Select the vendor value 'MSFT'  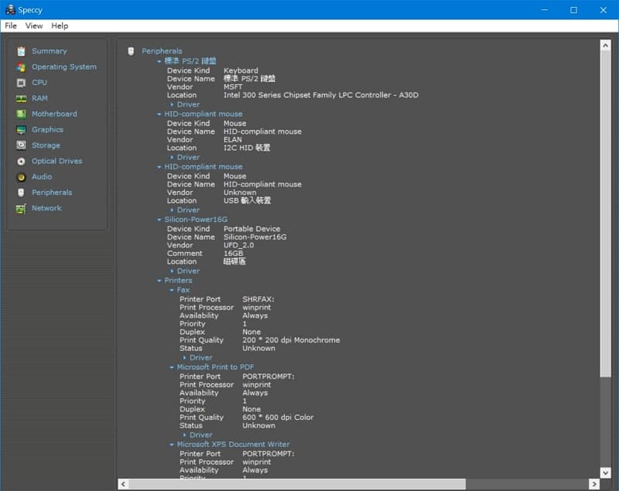pos(233,87)
